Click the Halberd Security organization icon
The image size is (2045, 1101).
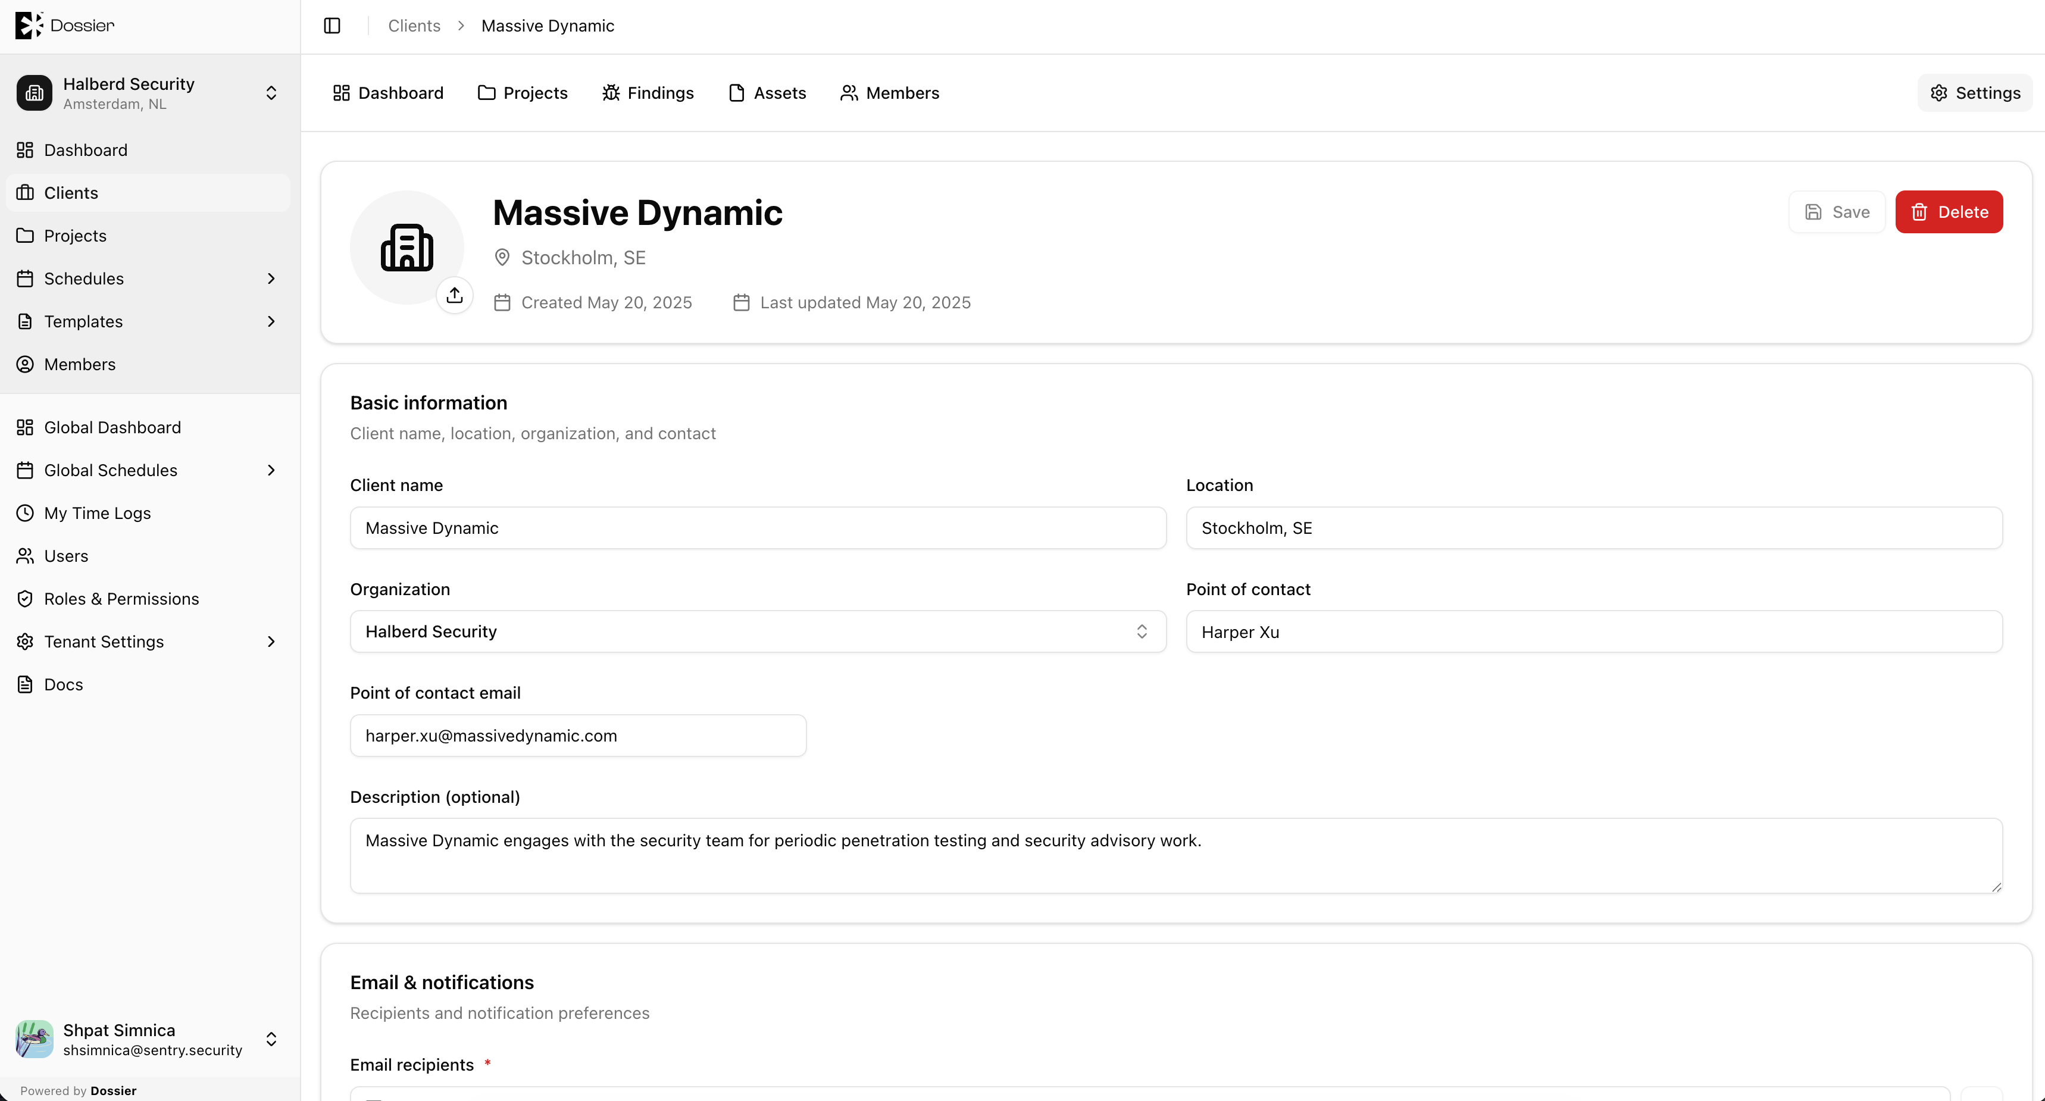pos(34,93)
